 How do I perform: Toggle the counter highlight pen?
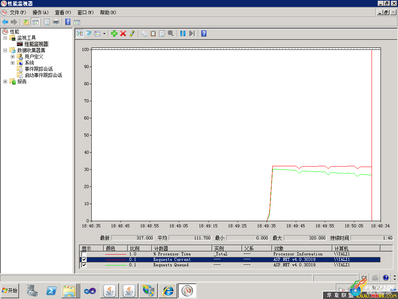click(x=132, y=33)
